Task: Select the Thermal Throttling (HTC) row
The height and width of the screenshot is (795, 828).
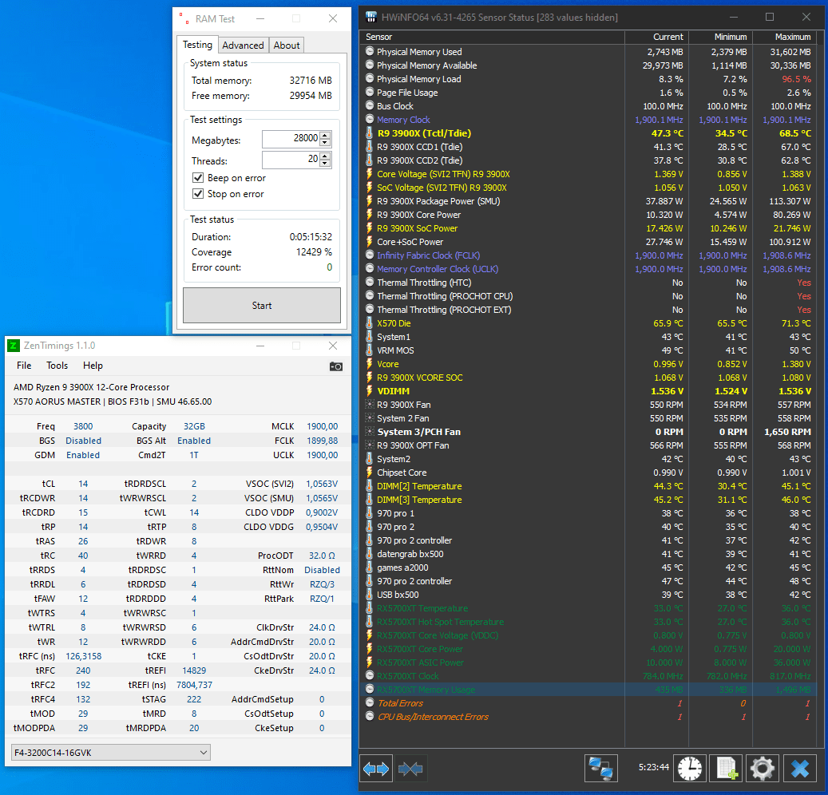Action: pyautogui.click(x=588, y=283)
